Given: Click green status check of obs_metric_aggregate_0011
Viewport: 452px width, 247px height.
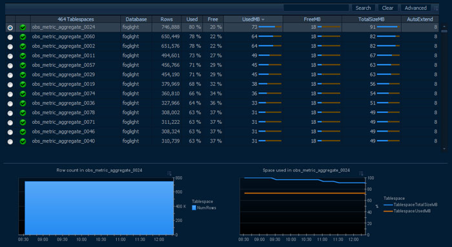Looking at the screenshot, I should 23,56.
